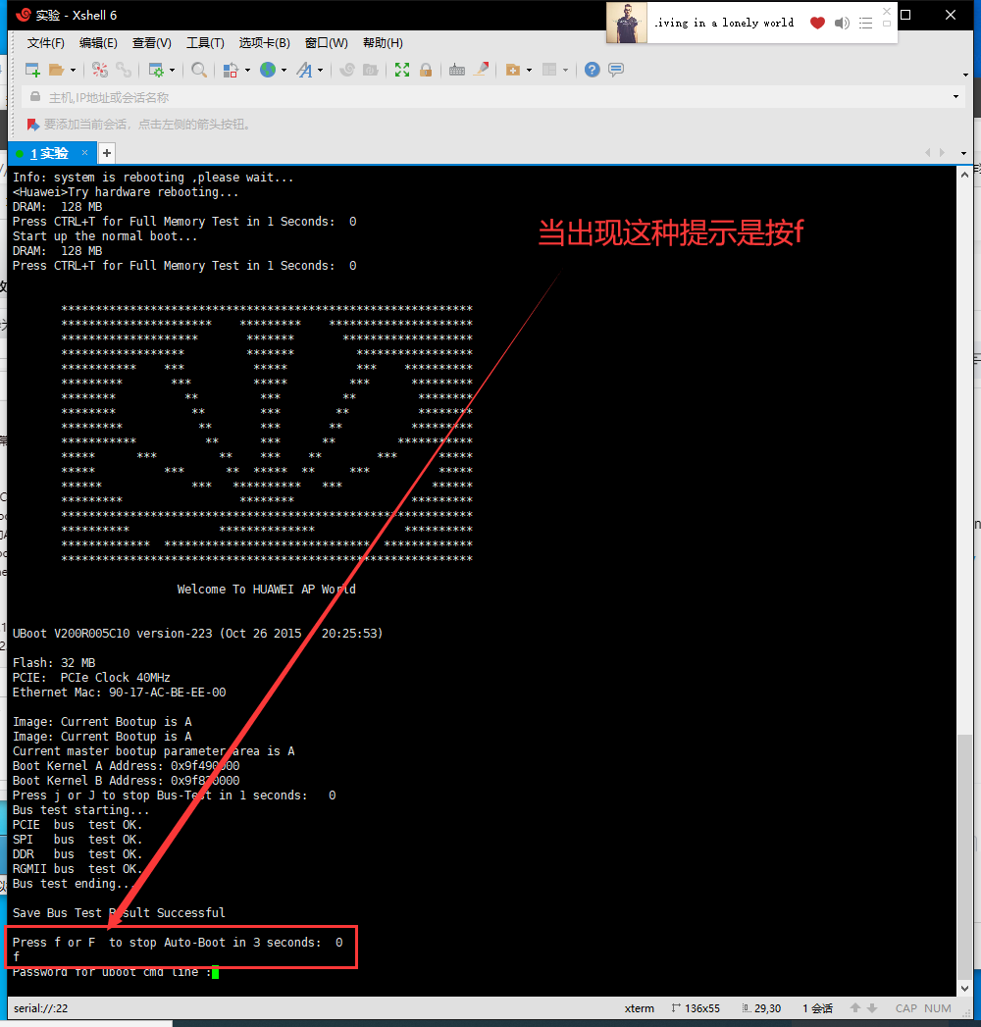Click the status bar down arrow icon
The image size is (981, 1027).
(x=872, y=1008)
